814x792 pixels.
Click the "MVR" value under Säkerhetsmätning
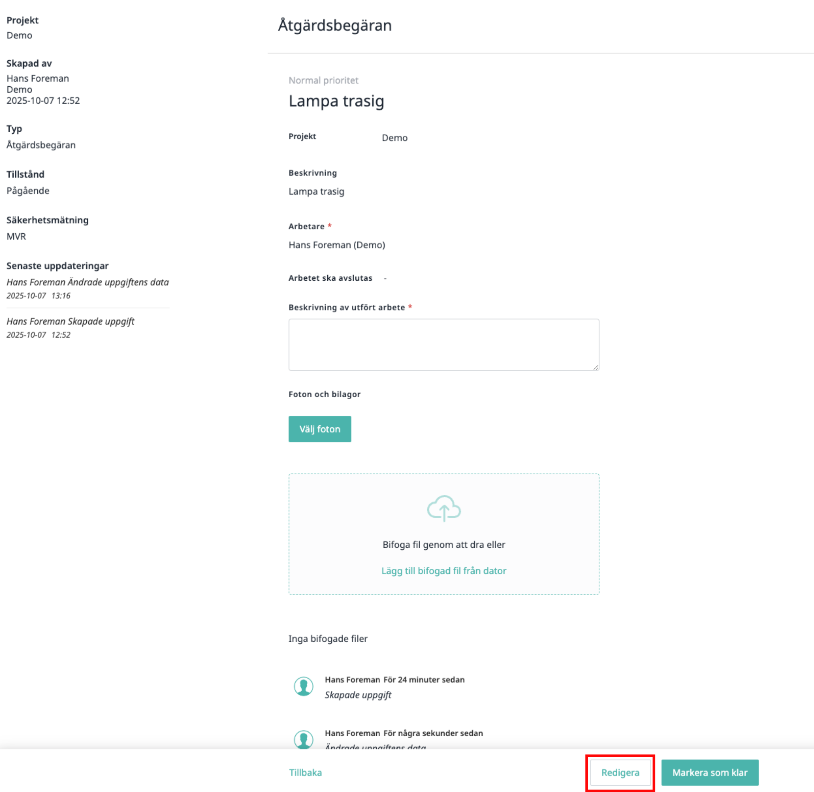click(x=16, y=236)
